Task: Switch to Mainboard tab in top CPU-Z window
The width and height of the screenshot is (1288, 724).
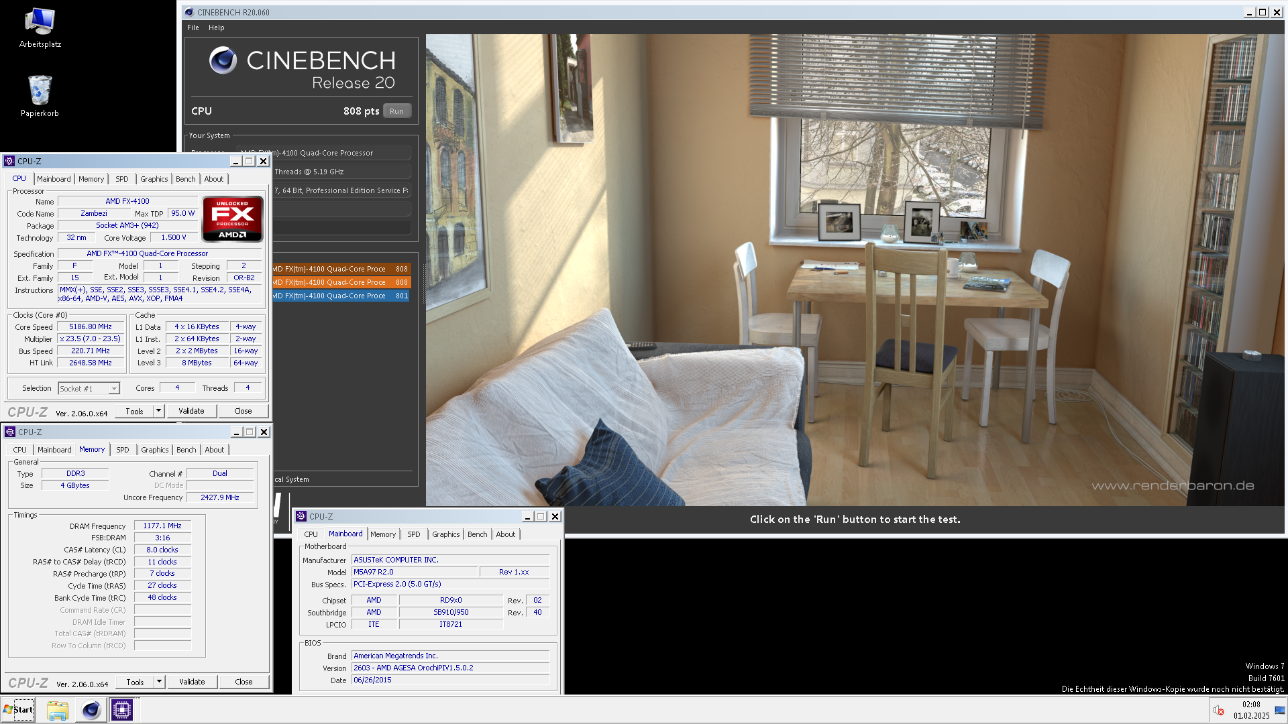Action: point(54,179)
